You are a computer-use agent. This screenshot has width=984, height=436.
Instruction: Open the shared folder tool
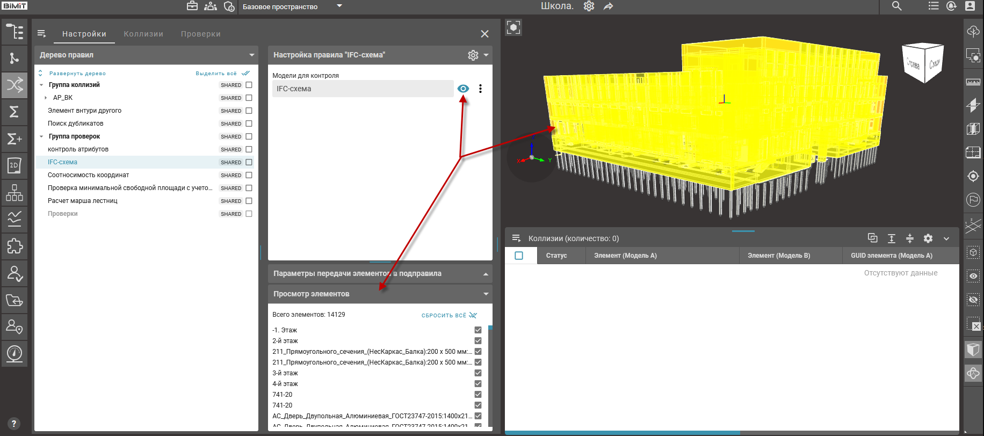pyautogui.click(x=15, y=300)
